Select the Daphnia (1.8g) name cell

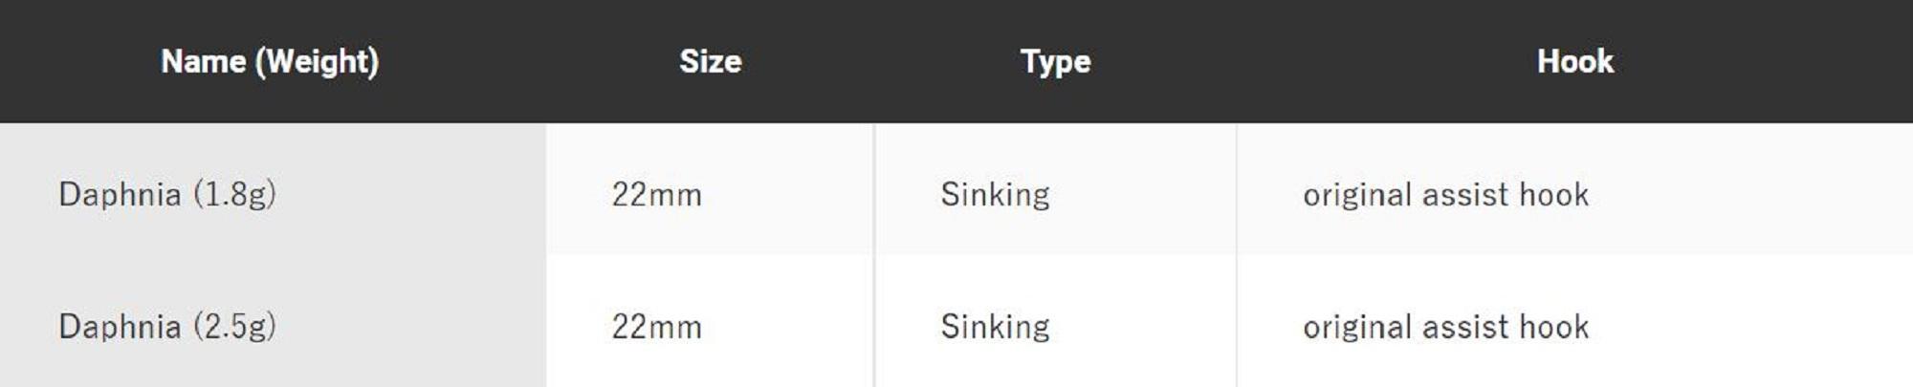click(167, 194)
